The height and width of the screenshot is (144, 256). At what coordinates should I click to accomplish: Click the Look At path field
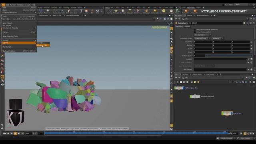point(220,59)
